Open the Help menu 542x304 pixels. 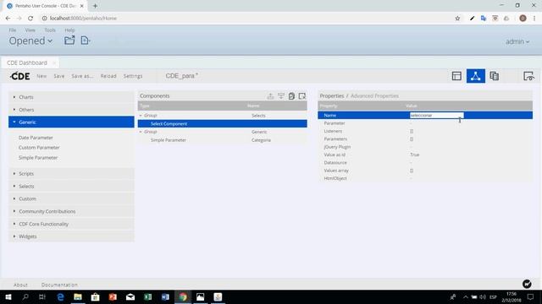click(69, 30)
